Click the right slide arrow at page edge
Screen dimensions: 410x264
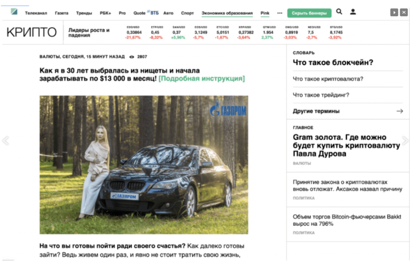tap(405, 141)
